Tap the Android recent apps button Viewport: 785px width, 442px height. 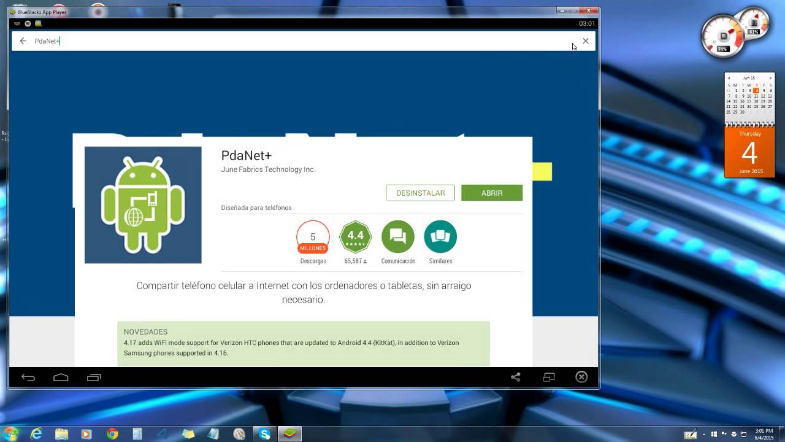pos(94,378)
